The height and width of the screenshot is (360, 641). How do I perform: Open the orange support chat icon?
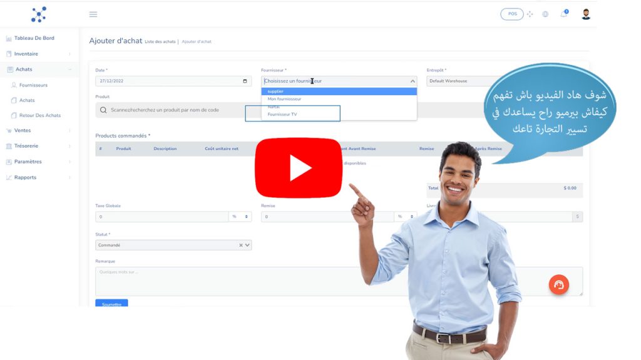(x=558, y=284)
